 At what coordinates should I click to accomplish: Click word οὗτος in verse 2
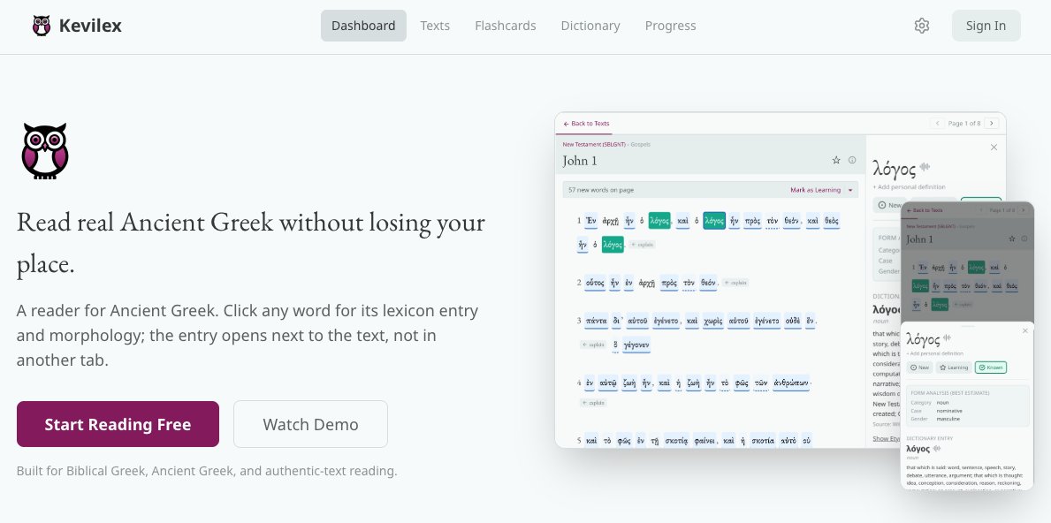tap(595, 283)
